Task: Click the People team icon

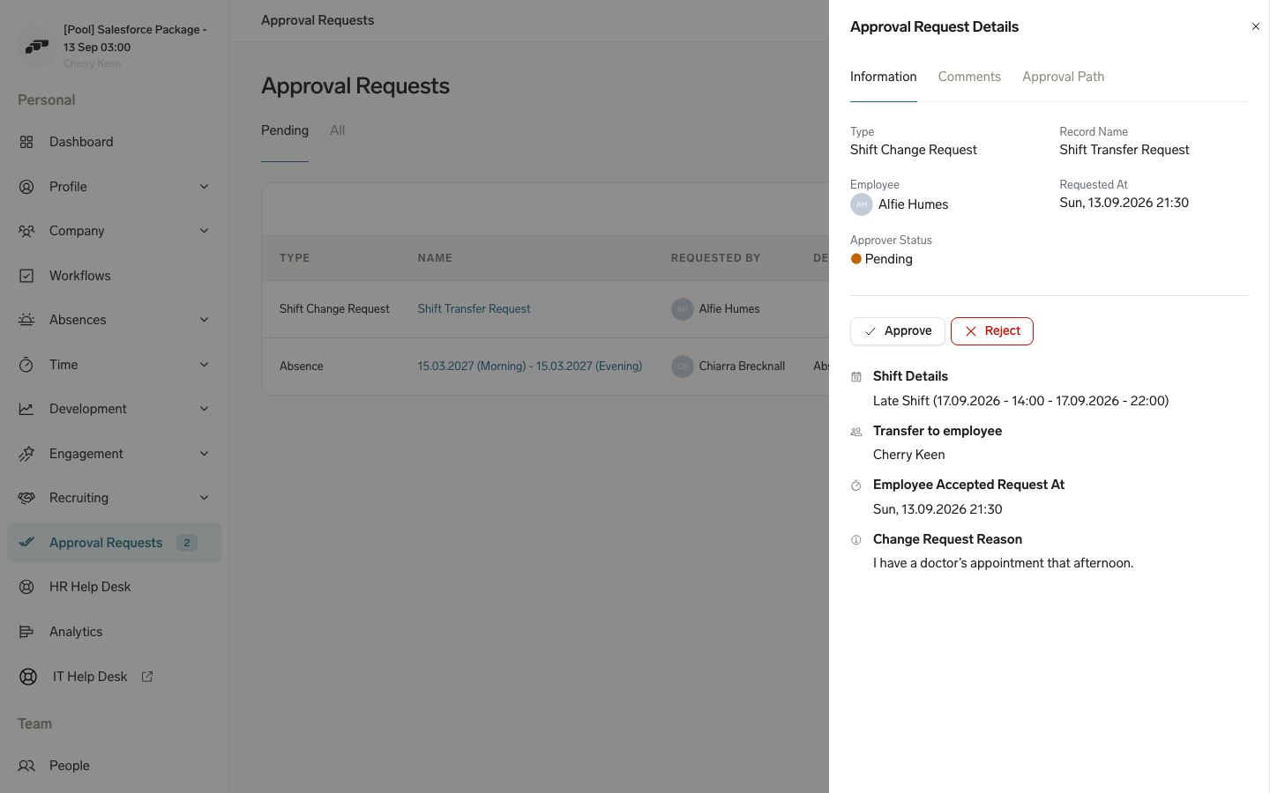Action: pyautogui.click(x=26, y=766)
